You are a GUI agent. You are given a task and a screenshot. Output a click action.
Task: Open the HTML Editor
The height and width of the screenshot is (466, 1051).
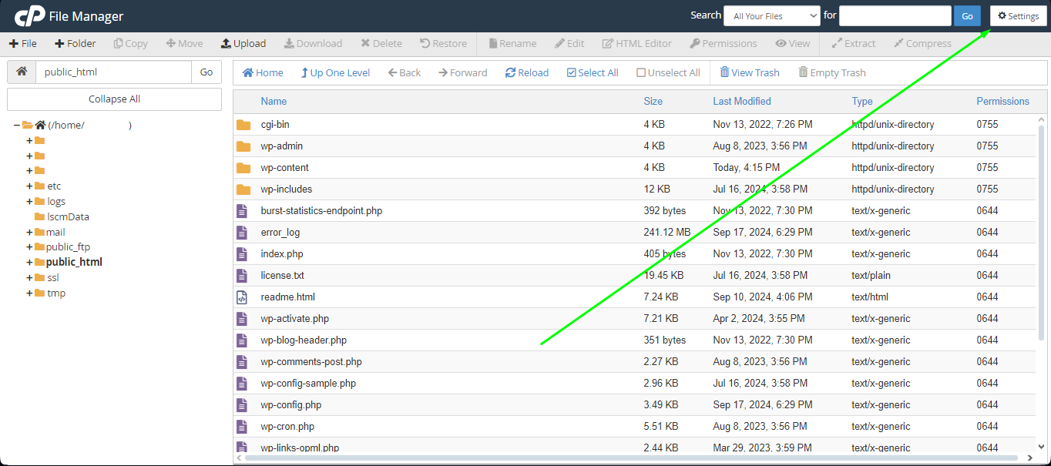pyautogui.click(x=636, y=43)
